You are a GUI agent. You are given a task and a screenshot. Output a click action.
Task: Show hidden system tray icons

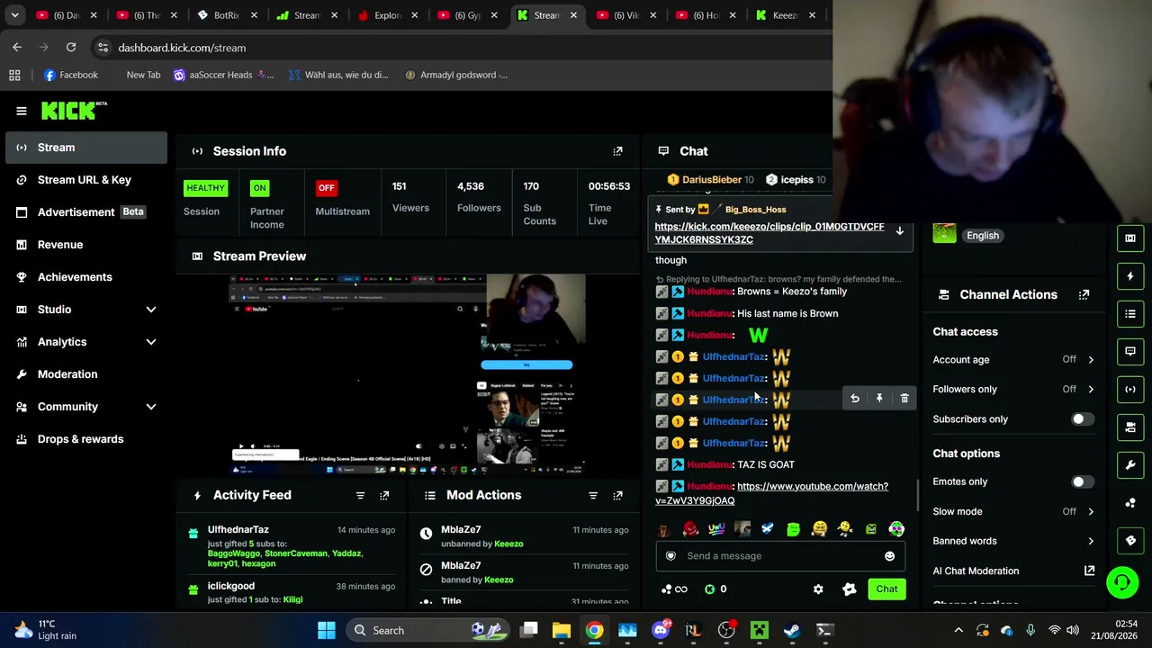pyautogui.click(x=958, y=631)
